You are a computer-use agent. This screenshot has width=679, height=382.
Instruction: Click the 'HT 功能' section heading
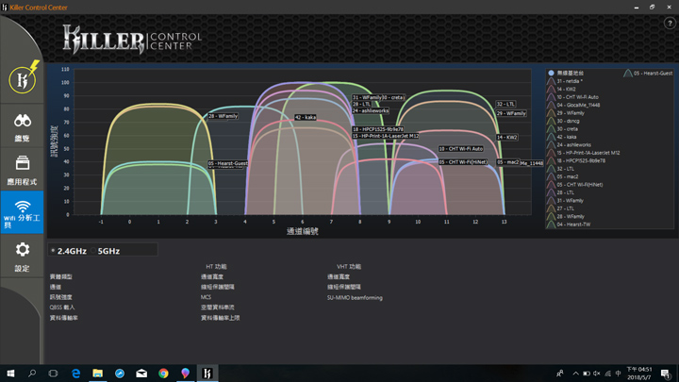click(x=216, y=266)
